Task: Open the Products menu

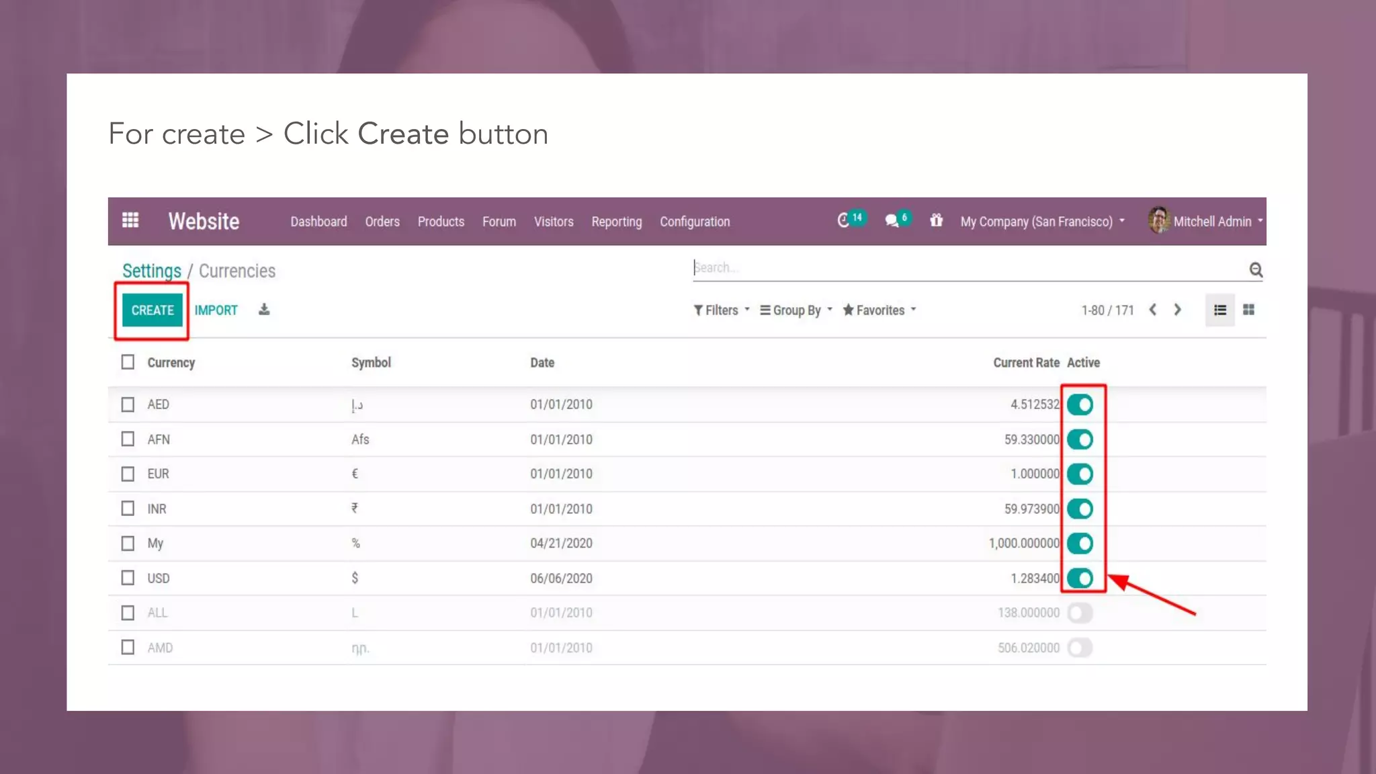Action: click(441, 222)
